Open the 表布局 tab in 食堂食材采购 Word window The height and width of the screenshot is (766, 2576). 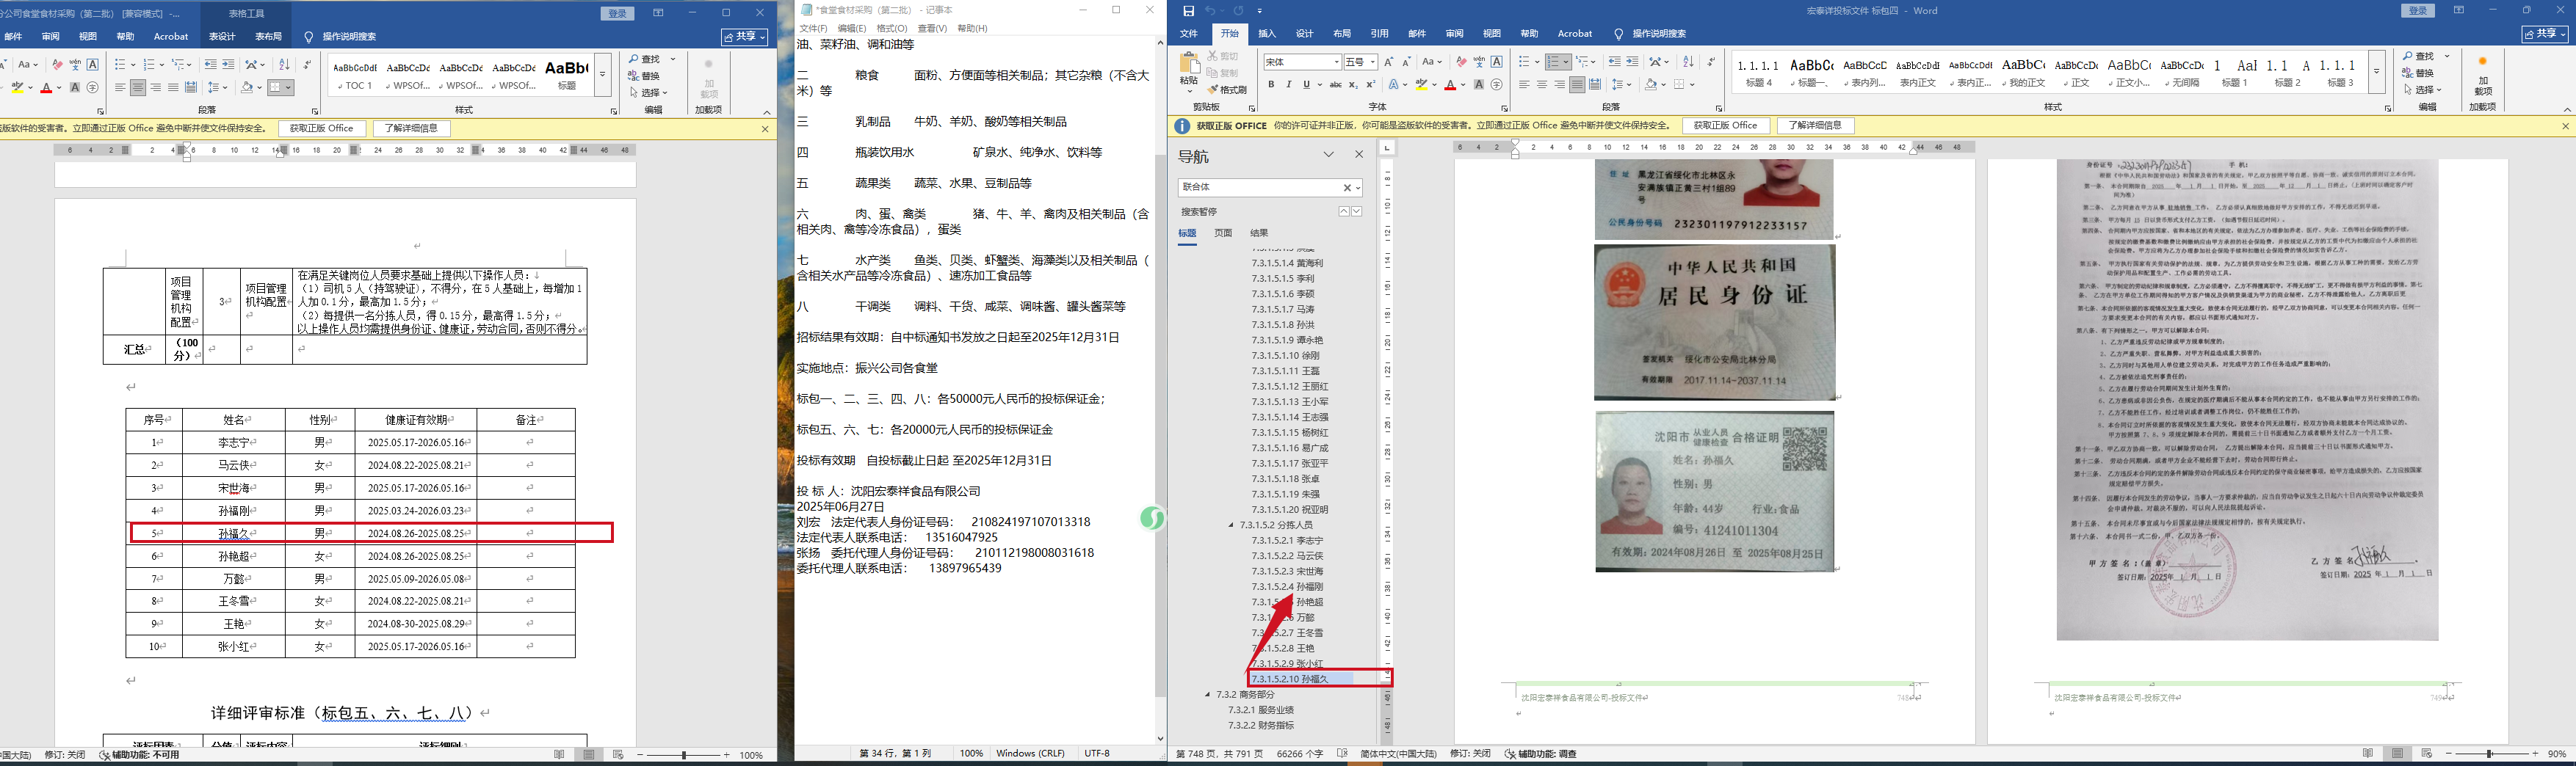(269, 37)
